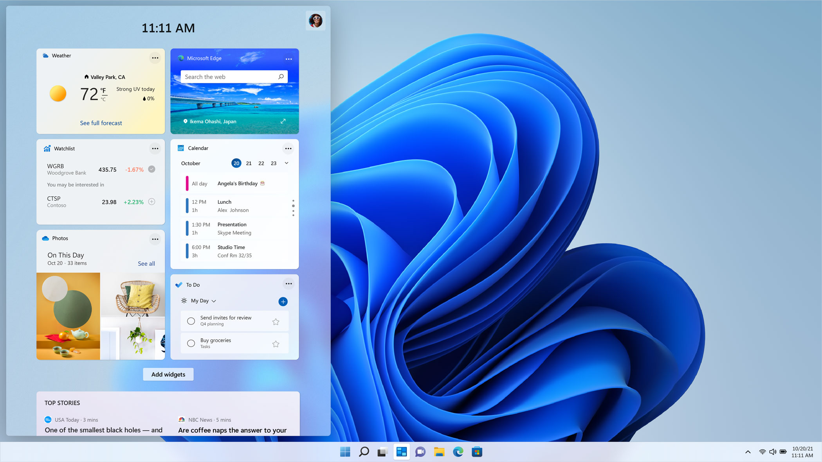Toggle Send invites for review checkbox
Image resolution: width=822 pixels, height=462 pixels.
pyautogui.click(x=191, y=321)
